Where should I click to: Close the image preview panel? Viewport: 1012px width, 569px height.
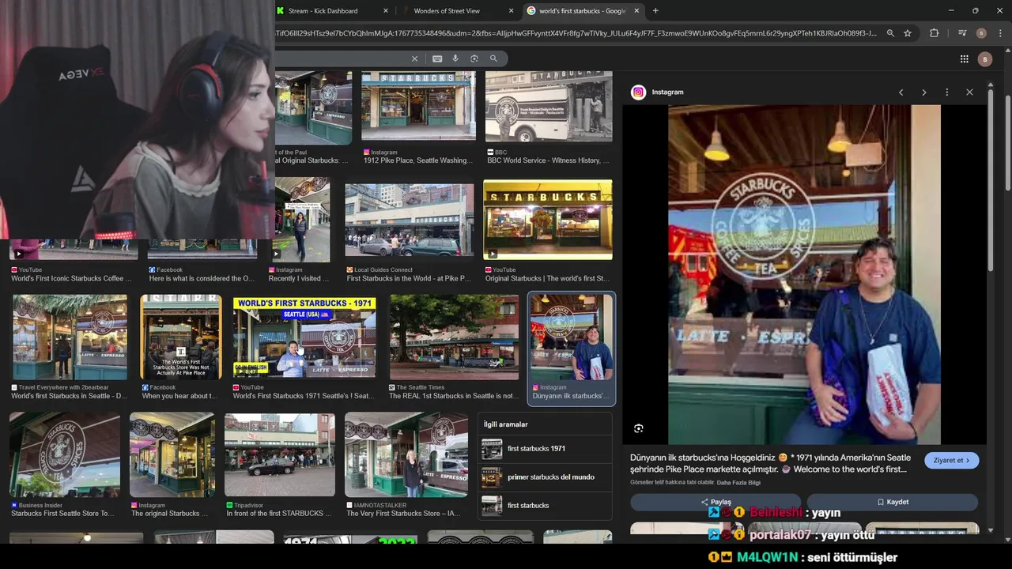(969, 92)
